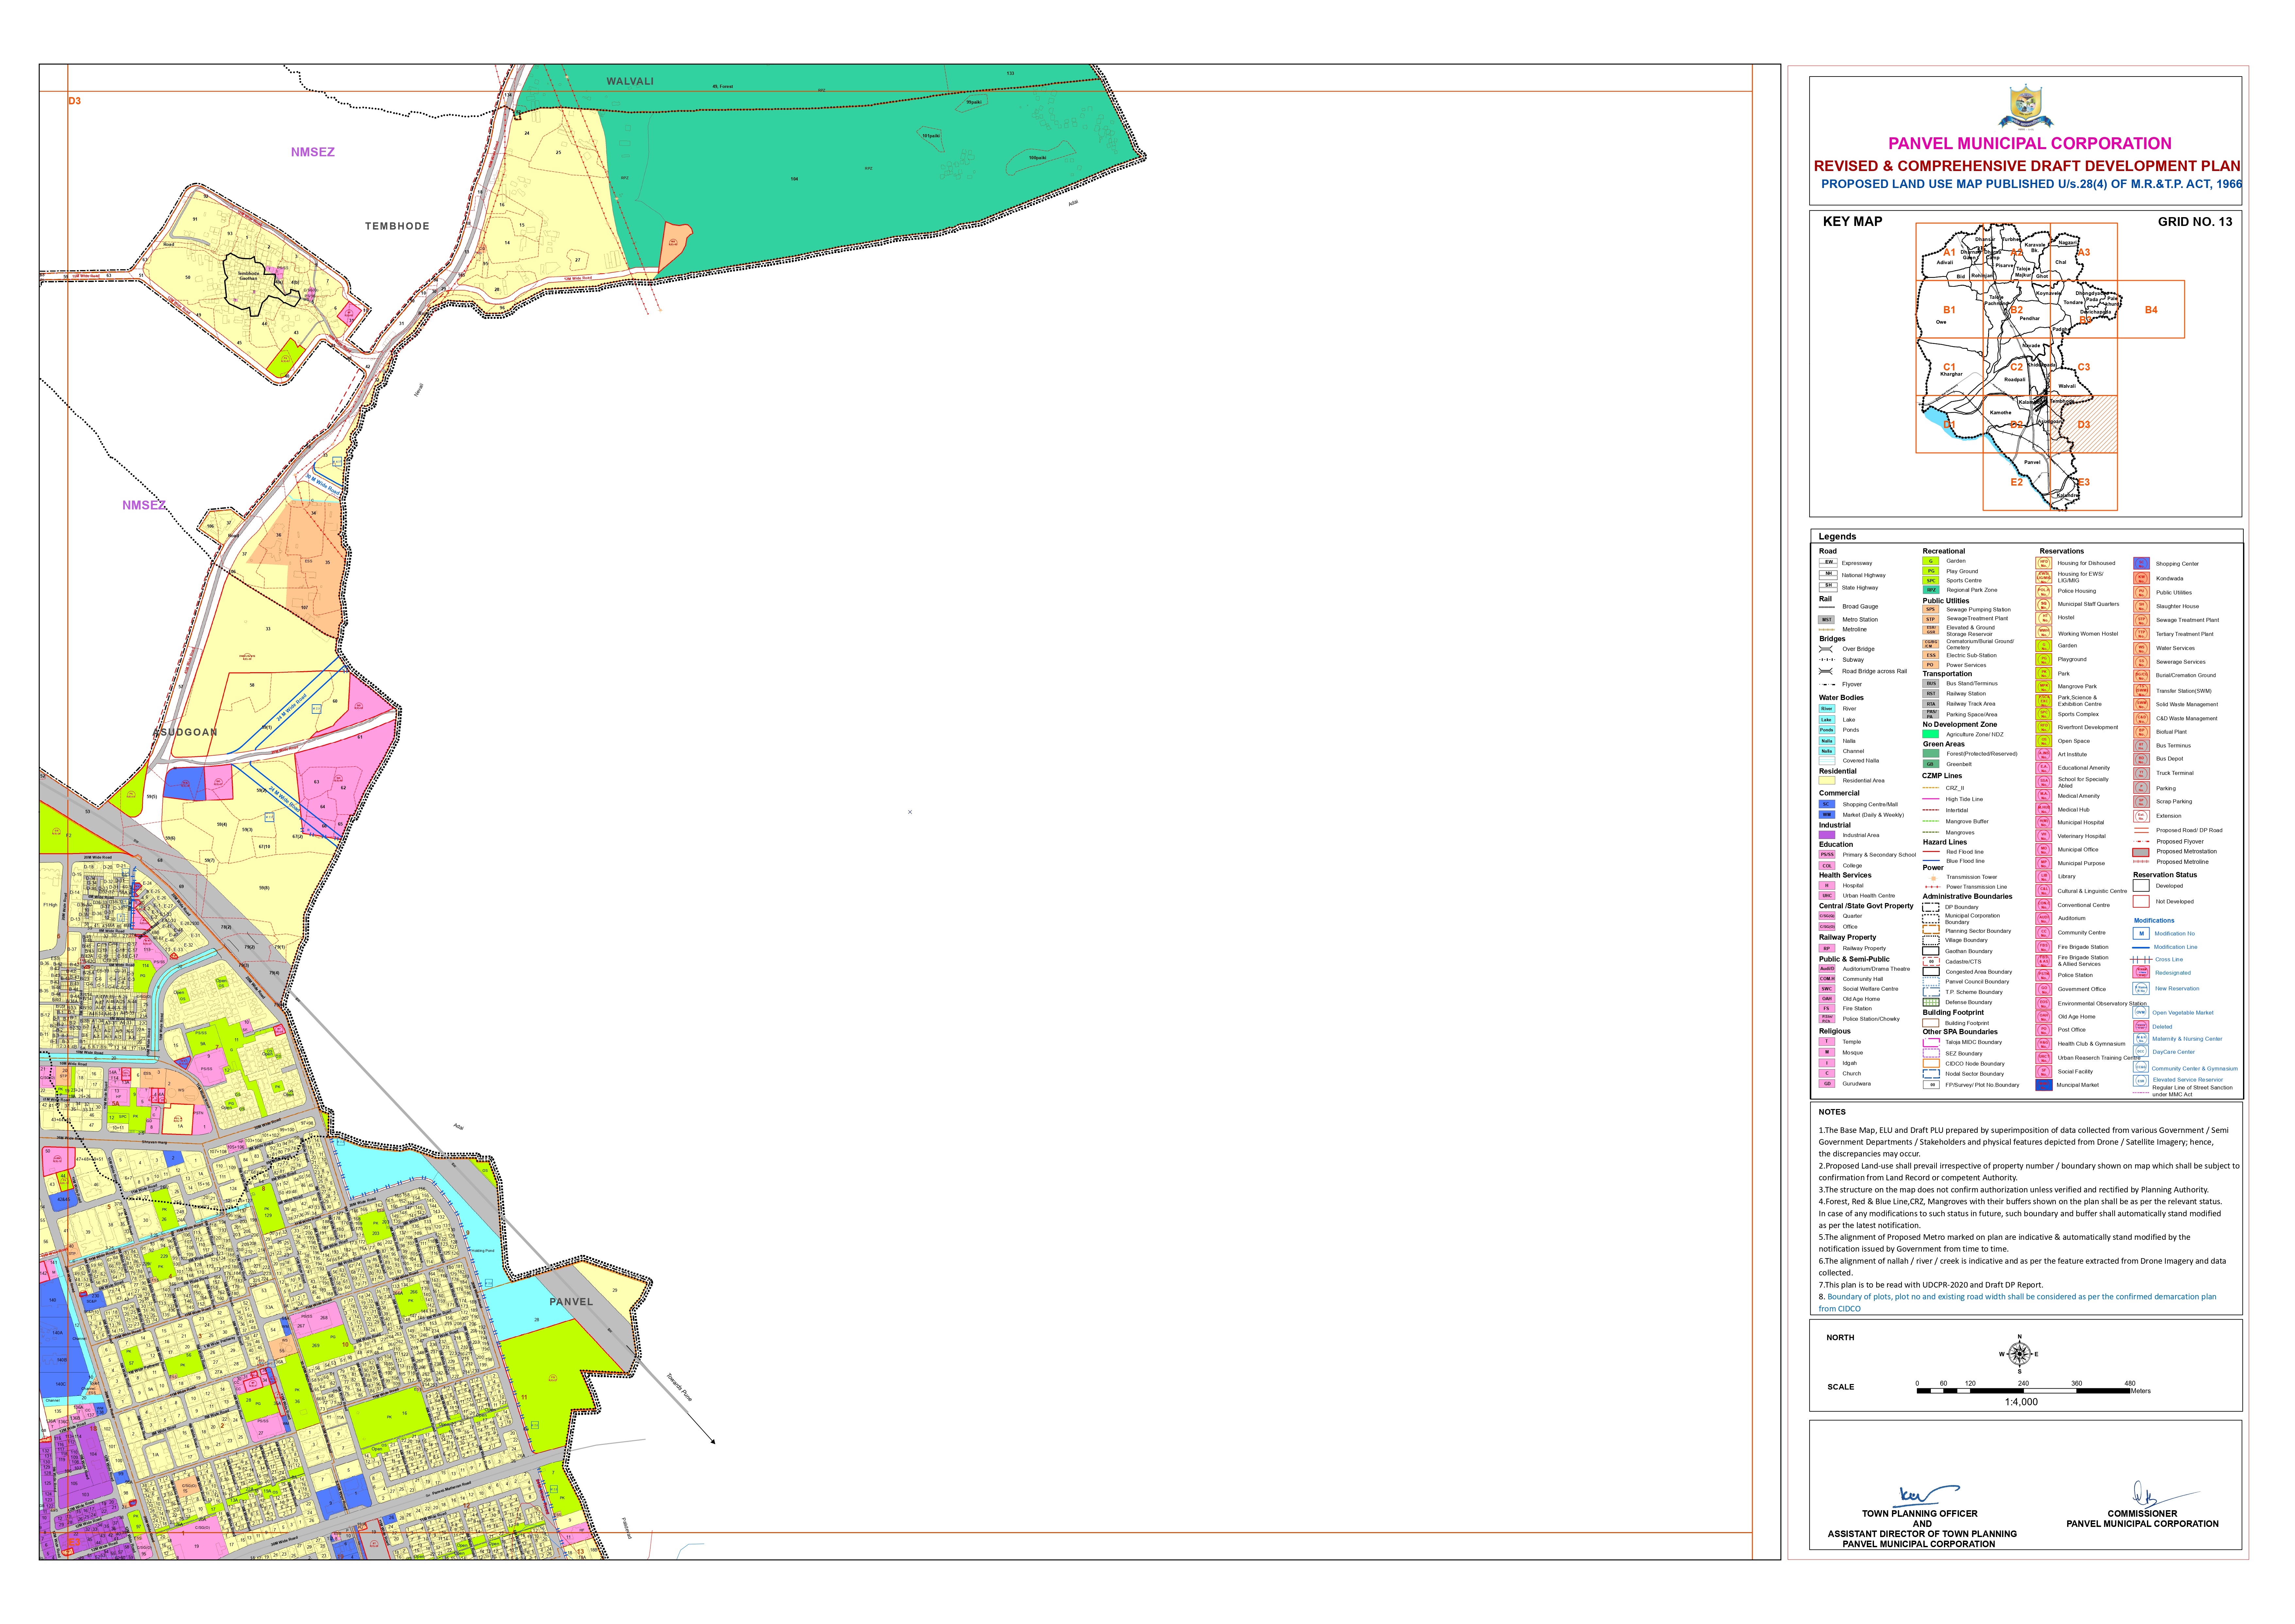Select the Developed reservation status box
This screenshot has height=1624, width=2295.
coord(2141,886)
